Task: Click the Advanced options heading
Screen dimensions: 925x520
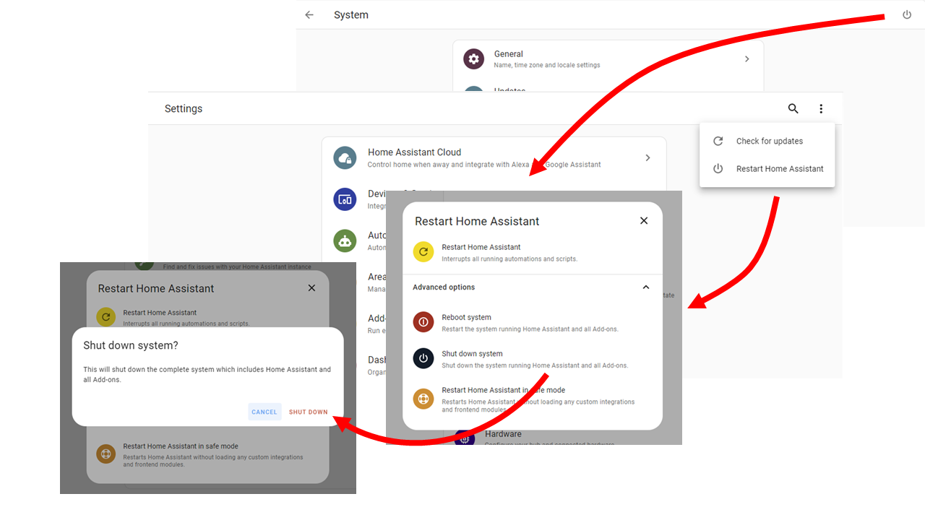Action: pyautogui.click(x=444, y=287)
